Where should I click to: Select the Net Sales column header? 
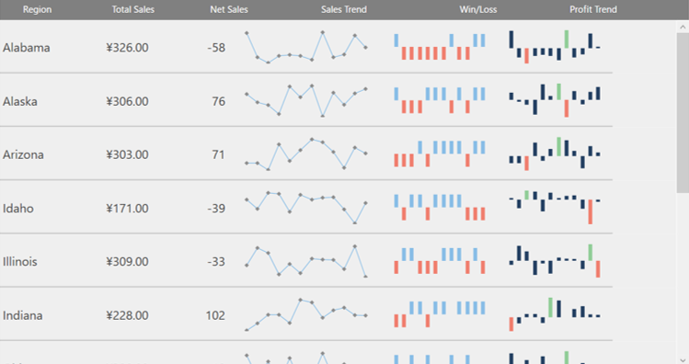[228, 10]
